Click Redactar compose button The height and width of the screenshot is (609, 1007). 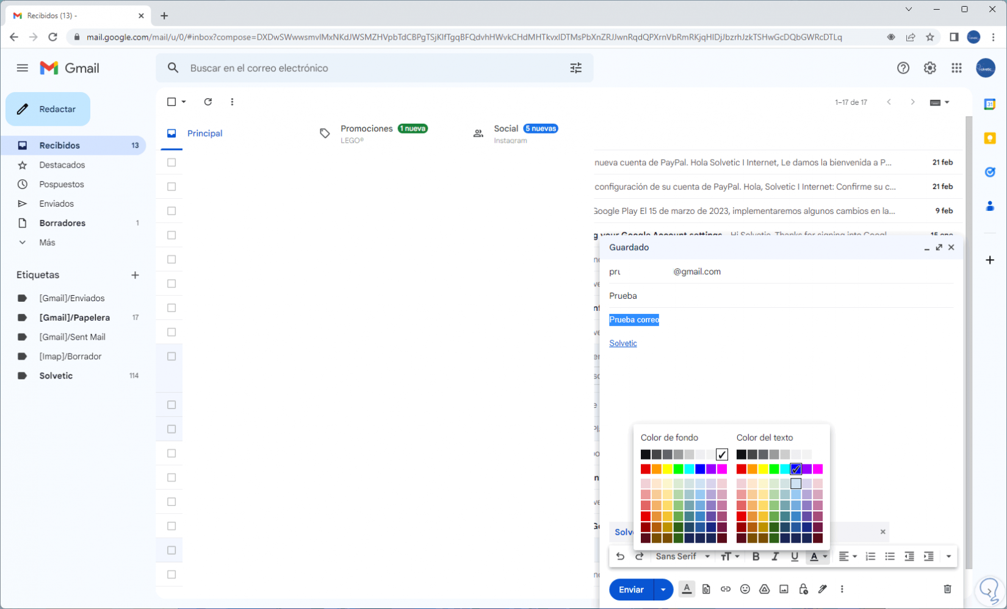tap(48, 109)
